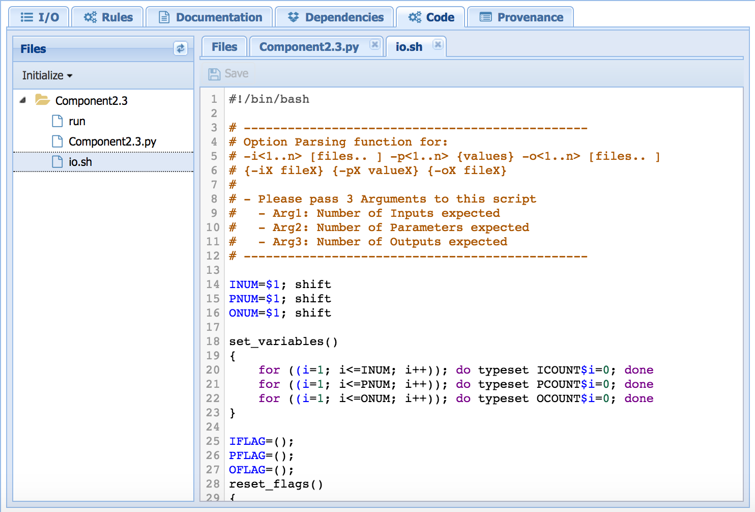Click the file icon beside Component2.3.py

[x=57, y=141]
